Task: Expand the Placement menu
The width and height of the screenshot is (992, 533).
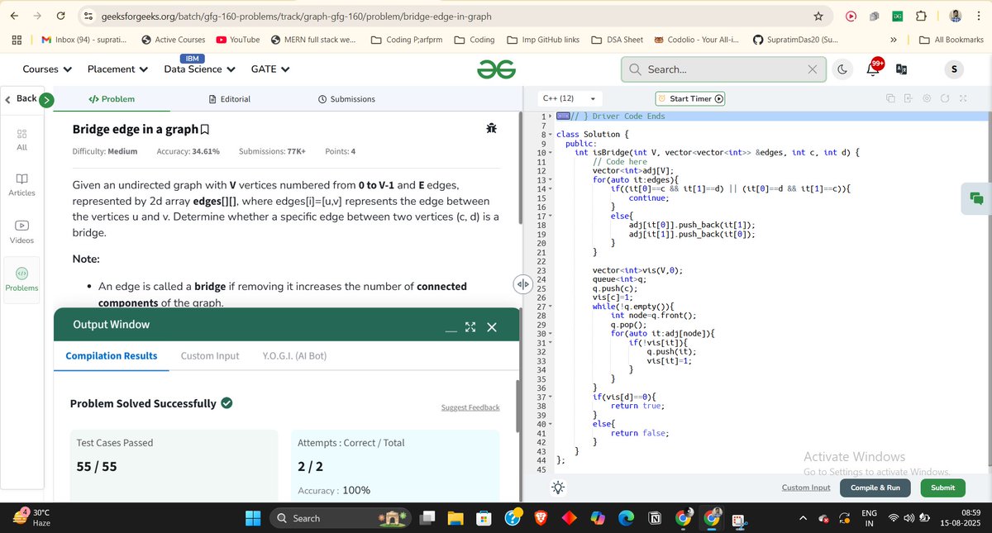Action: tap(118, 69)
